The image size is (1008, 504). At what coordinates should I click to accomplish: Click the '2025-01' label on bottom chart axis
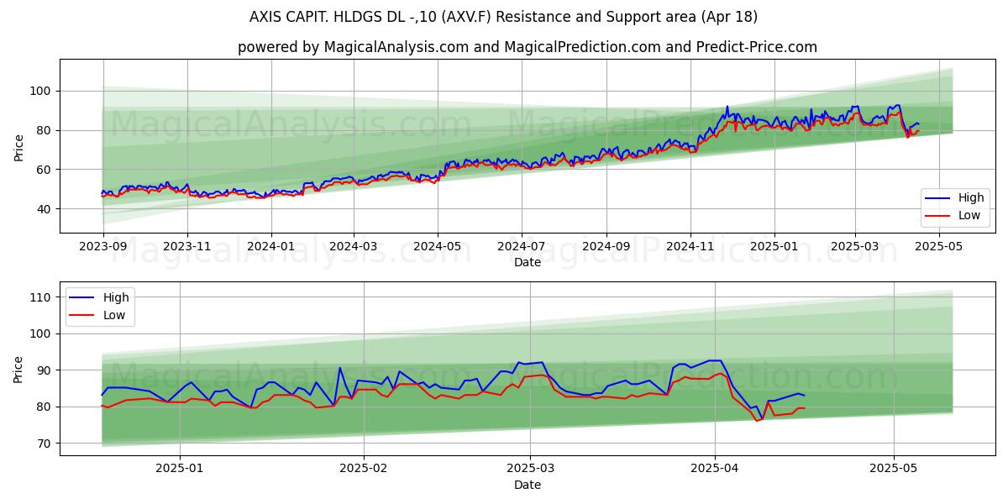pos(180,470)
